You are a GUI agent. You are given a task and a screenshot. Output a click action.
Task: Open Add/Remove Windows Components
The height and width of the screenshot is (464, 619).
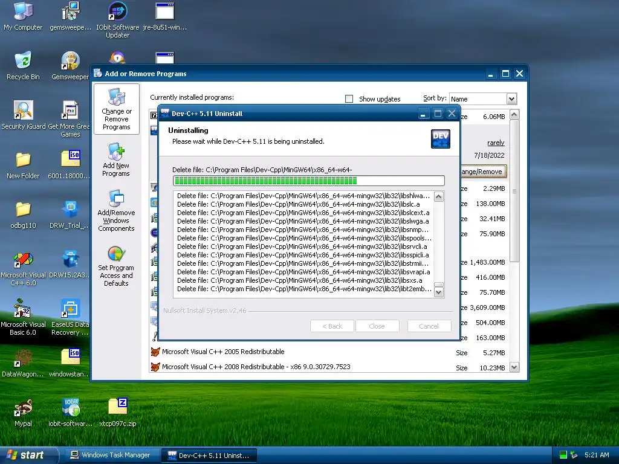click(116, 211)
